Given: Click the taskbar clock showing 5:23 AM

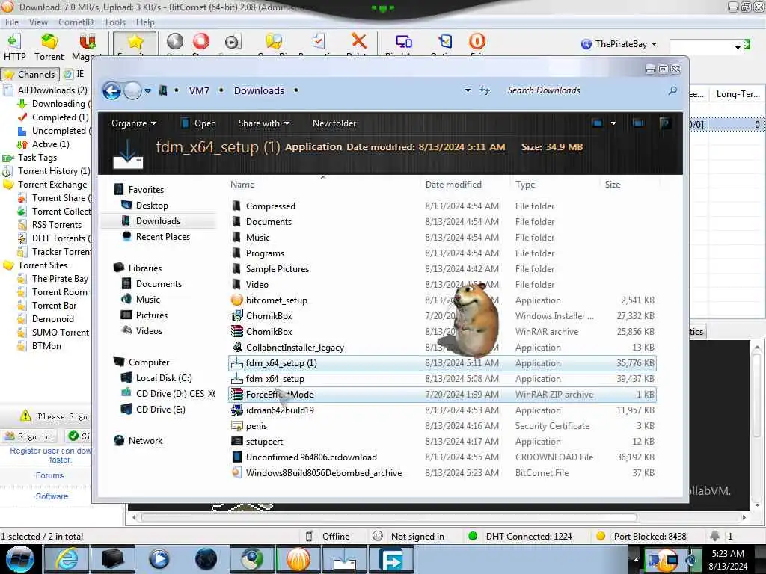Looking at the screenshot, I should click(727, 559).
